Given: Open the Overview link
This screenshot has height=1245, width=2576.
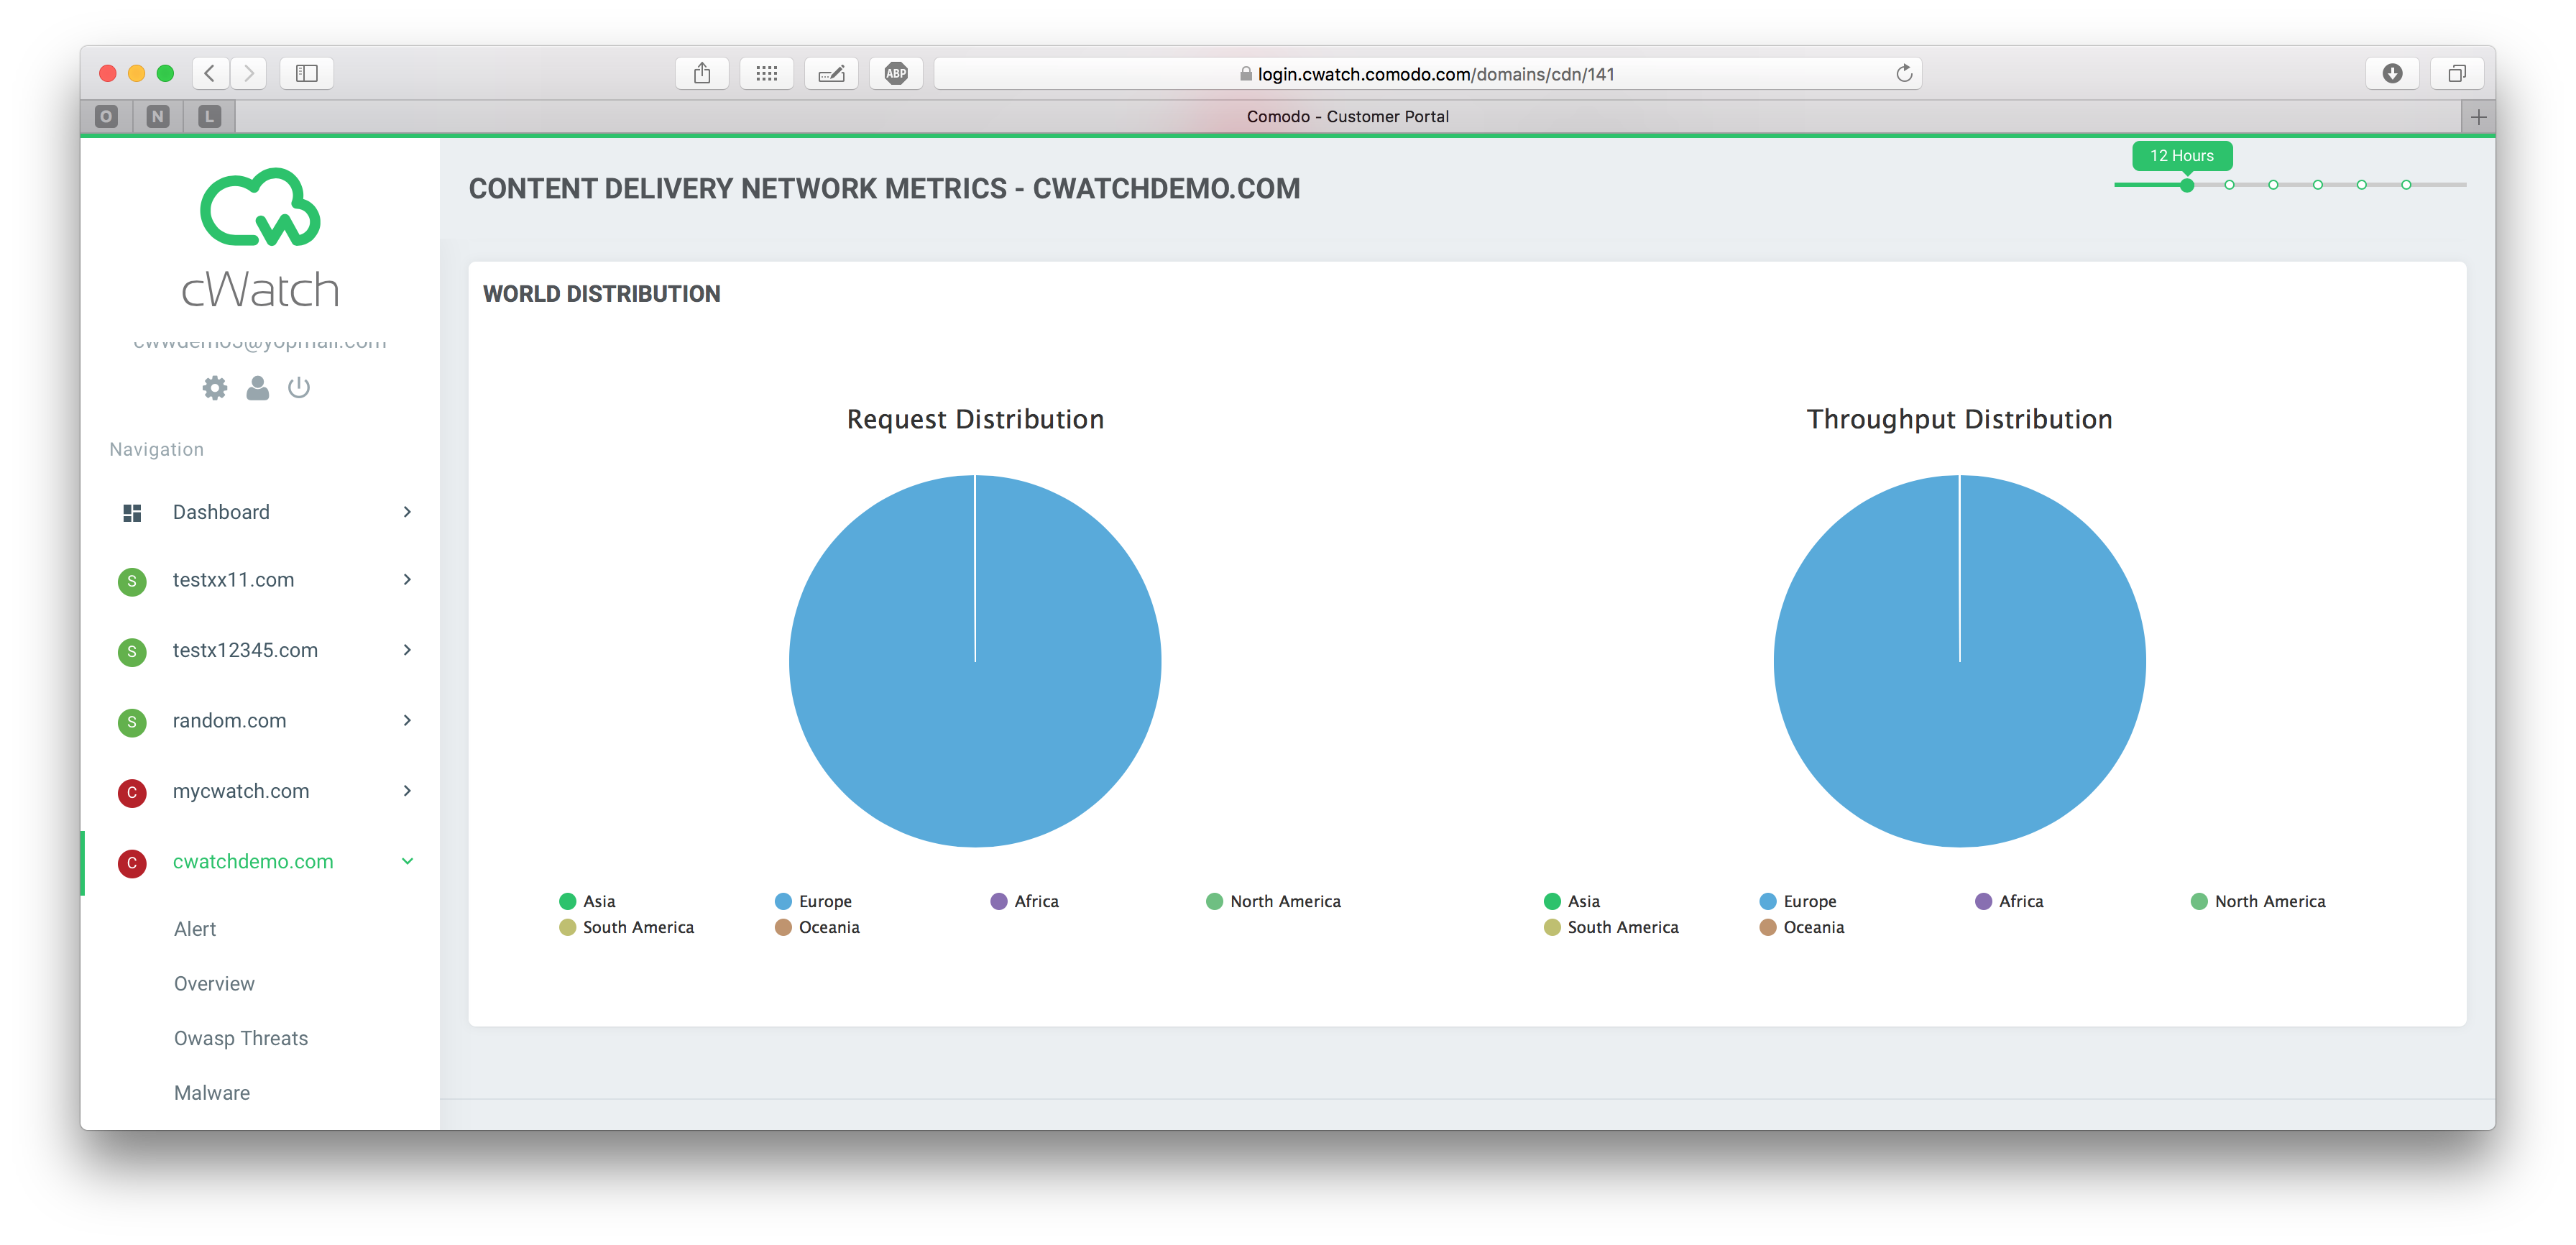Looking at the screenshot, I should [x=214, y=983].
